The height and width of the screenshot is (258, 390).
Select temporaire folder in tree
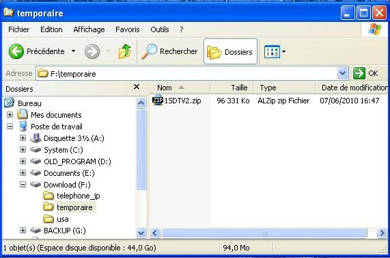coord(74,207)
